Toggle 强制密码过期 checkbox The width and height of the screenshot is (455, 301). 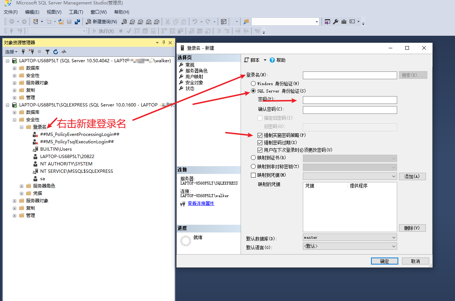(x=260, y=143)
